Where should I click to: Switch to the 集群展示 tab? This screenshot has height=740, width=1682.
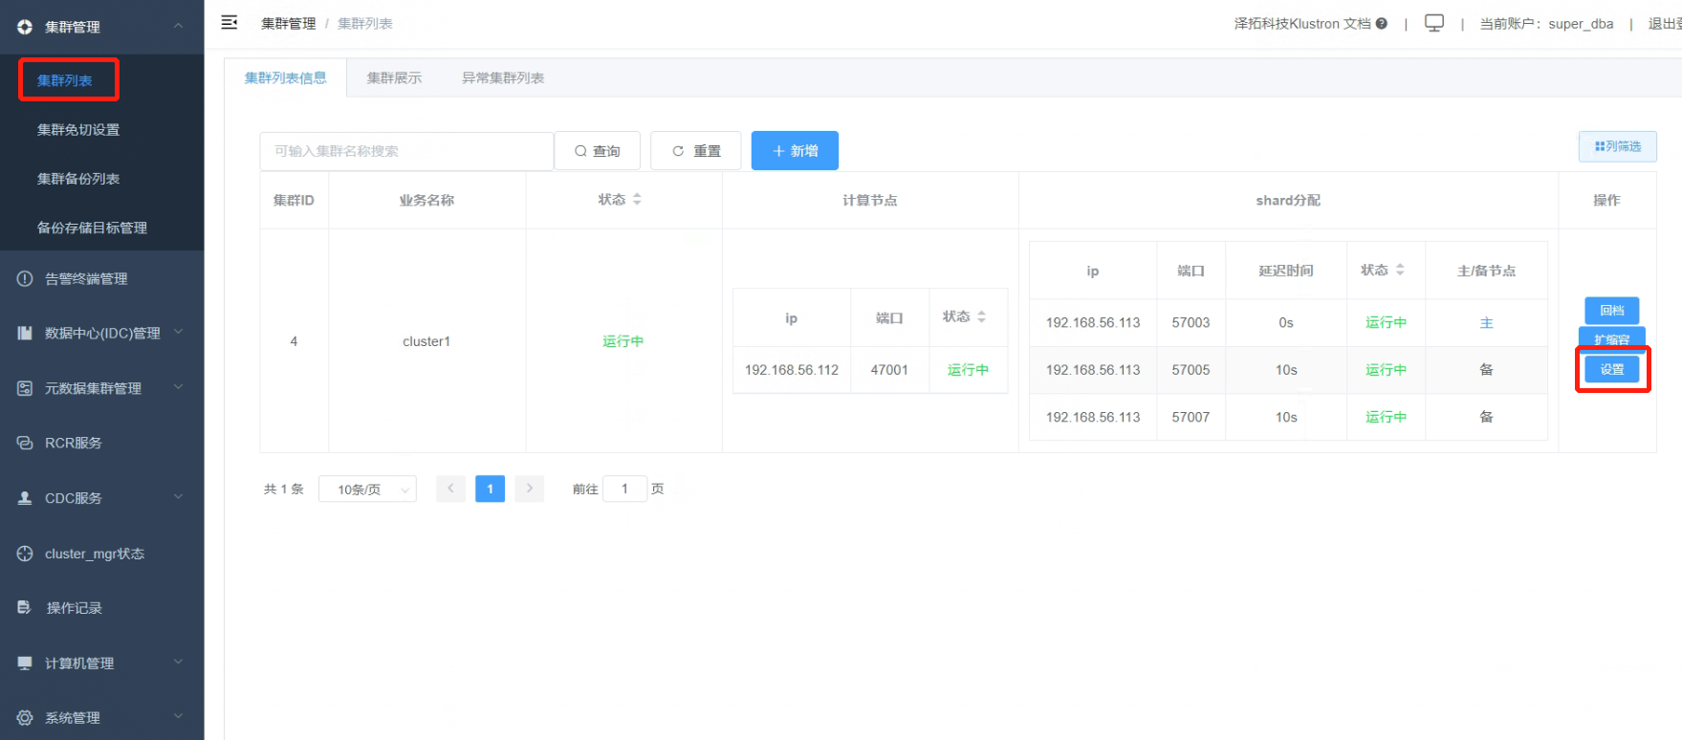(394, 77)
